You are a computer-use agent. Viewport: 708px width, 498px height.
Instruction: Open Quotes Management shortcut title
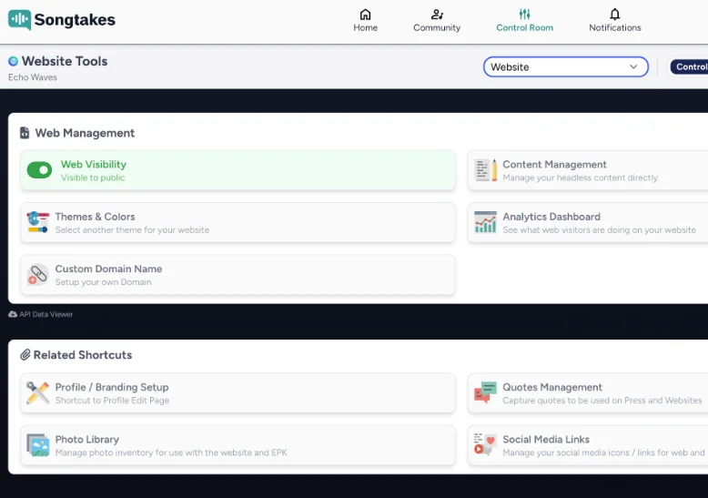point(552,387)
